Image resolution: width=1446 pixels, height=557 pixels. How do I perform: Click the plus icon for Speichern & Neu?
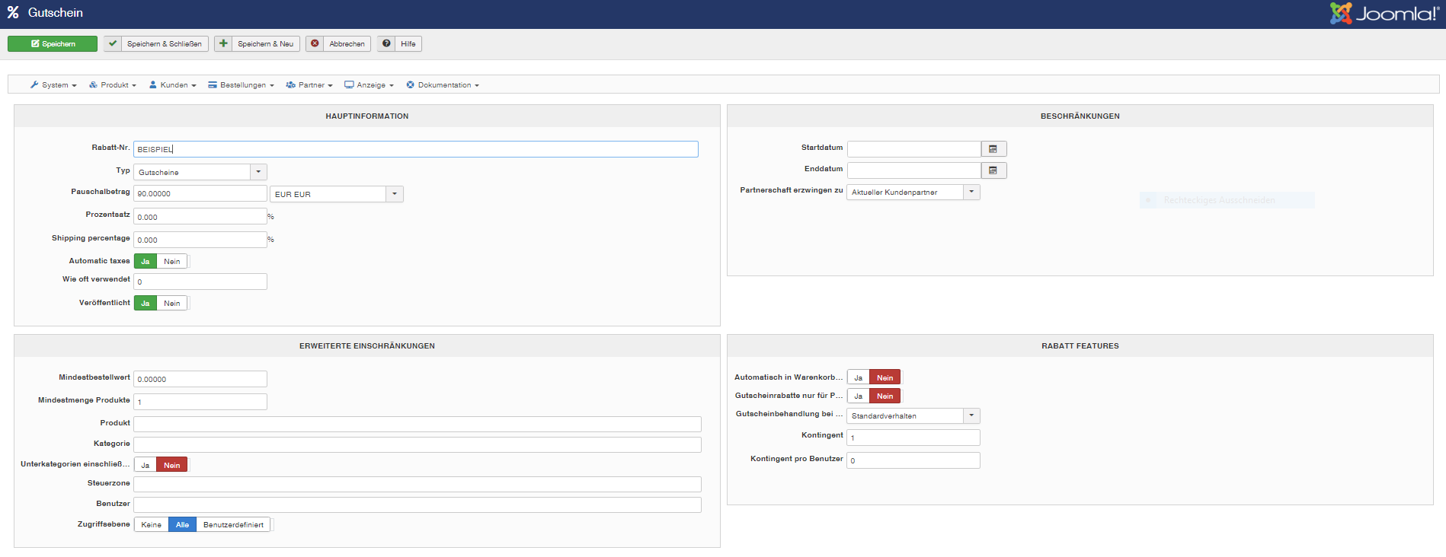[x=223, y=44]
